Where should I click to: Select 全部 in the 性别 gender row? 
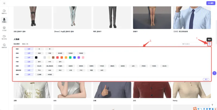click(x=29, y=49)
